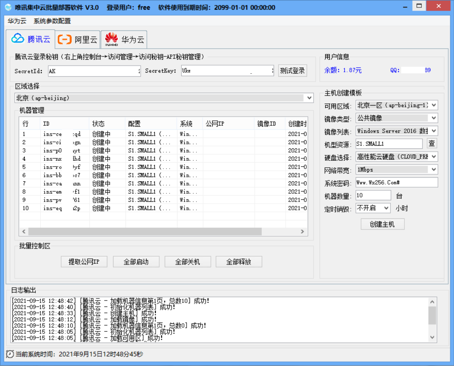Viewport: 454px width, 366px height.
Task: Click the 行 column header
Action: coord(30,124)
